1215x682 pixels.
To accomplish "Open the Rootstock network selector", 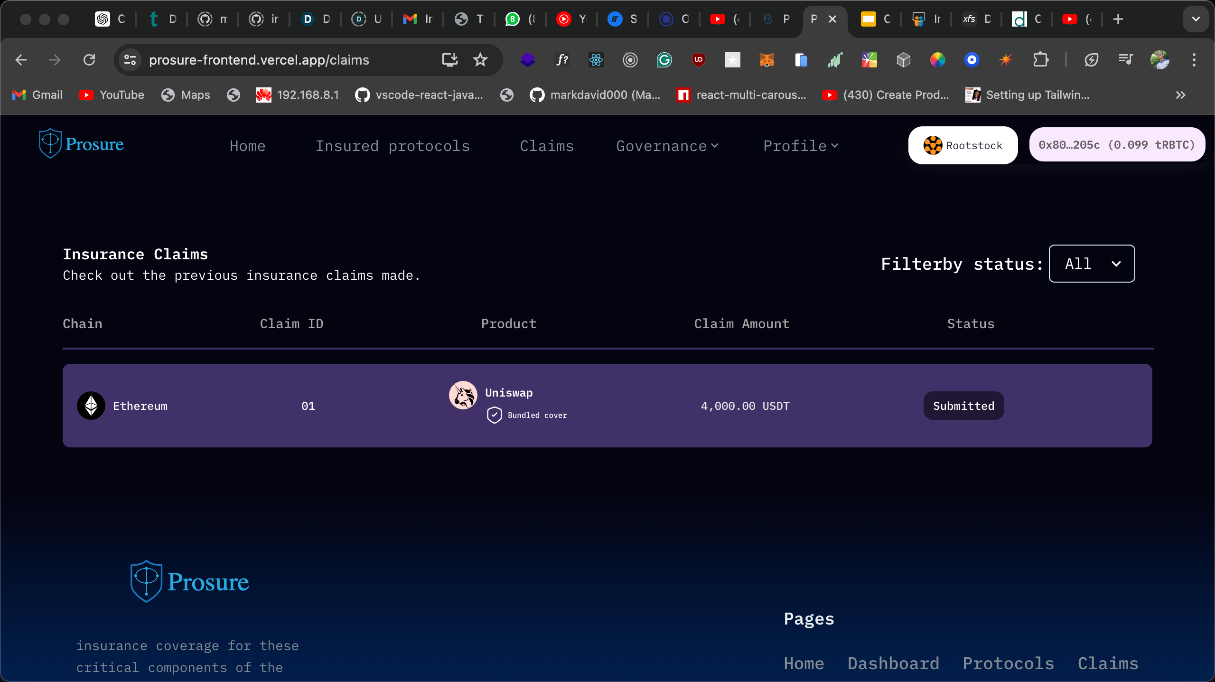I will 963,145.
